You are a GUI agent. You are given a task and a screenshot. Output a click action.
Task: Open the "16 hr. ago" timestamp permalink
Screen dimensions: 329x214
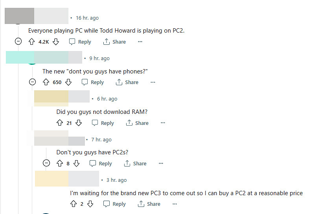pos(87,18)
